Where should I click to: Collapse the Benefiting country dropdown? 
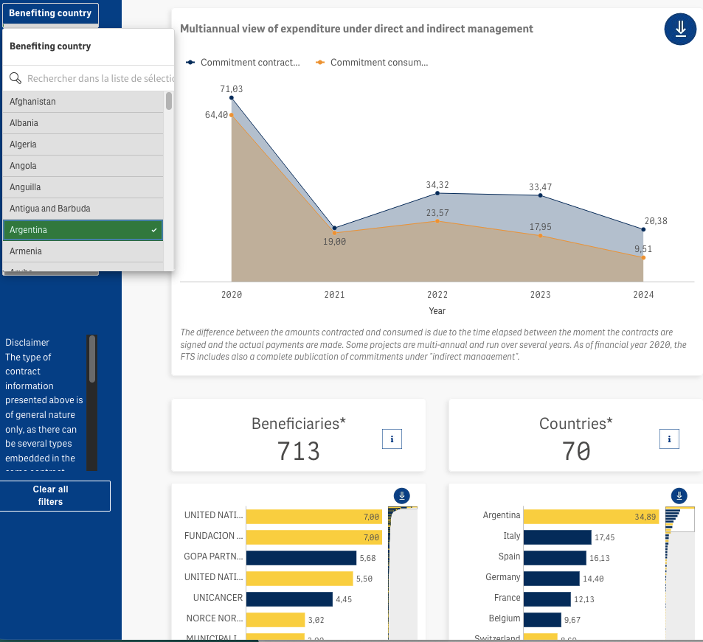(x=50, y=13)
